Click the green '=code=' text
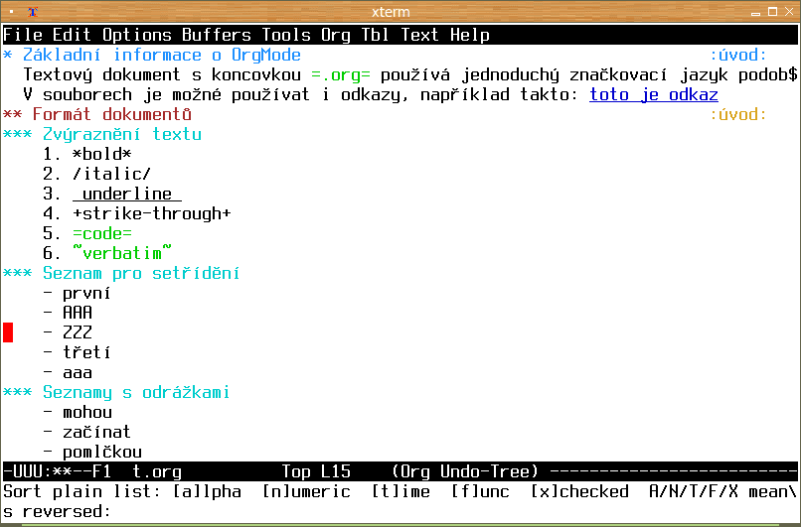 point(102,233)
